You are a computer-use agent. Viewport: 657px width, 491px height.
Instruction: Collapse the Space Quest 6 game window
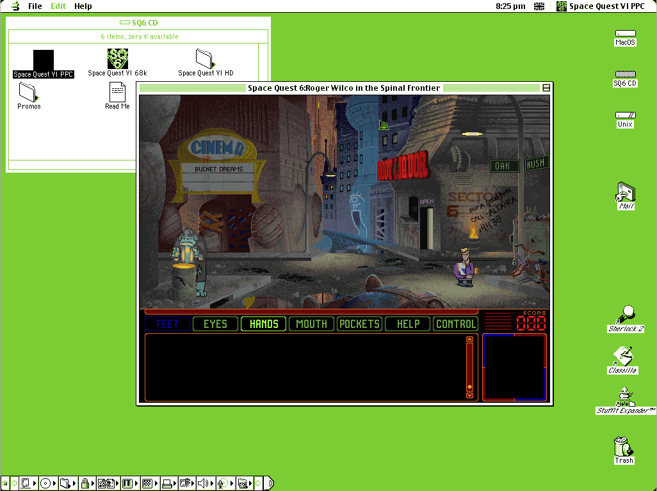tap(546, 88)
